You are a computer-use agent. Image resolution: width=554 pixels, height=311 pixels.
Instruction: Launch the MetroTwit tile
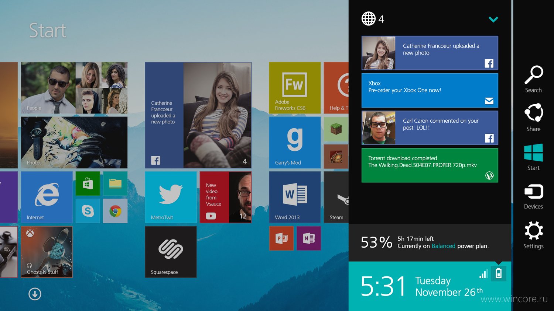[x=171, y=197]
